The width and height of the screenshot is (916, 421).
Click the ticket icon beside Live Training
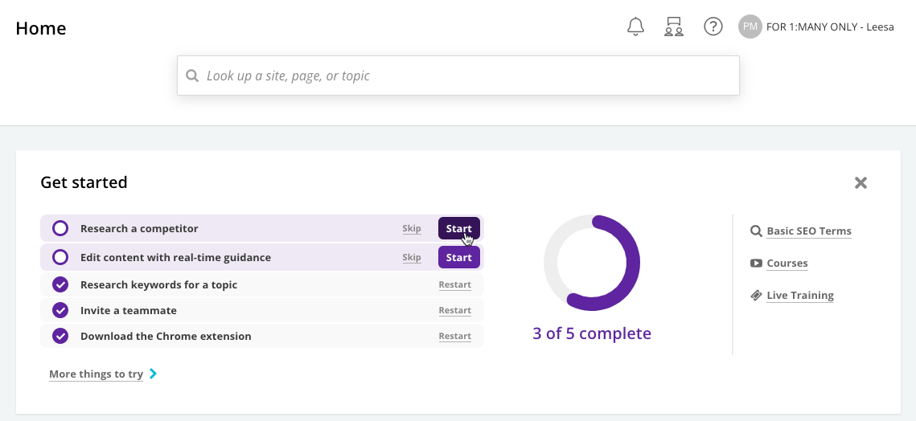[756, 296]
